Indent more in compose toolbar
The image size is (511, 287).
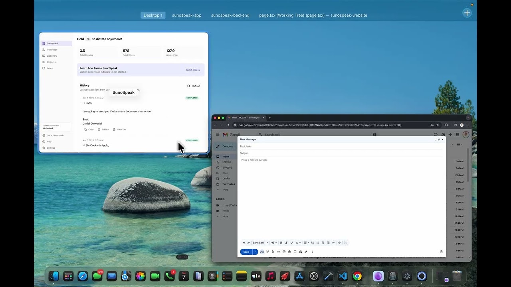pyautogui.click(x=328, y=243)
